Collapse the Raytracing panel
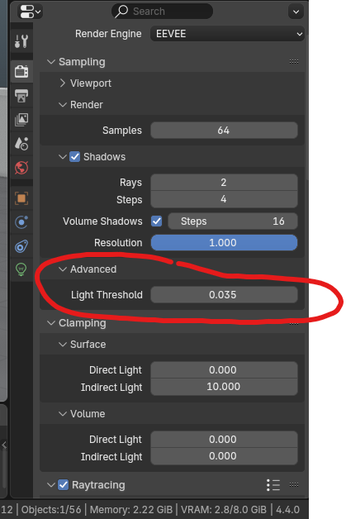Screen dimensions: 346x519 (x=51, y=485)
